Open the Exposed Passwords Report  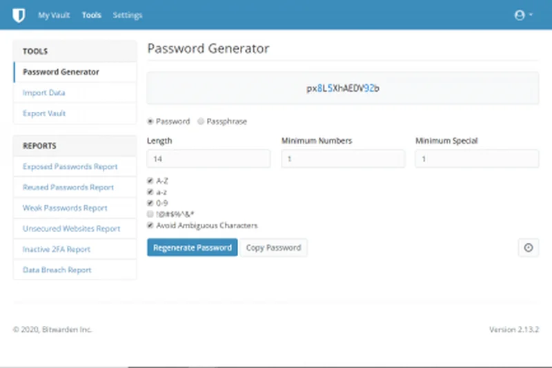point(70,166)
